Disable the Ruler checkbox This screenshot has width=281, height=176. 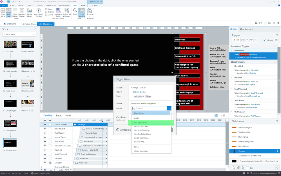[x=46, y=9]
